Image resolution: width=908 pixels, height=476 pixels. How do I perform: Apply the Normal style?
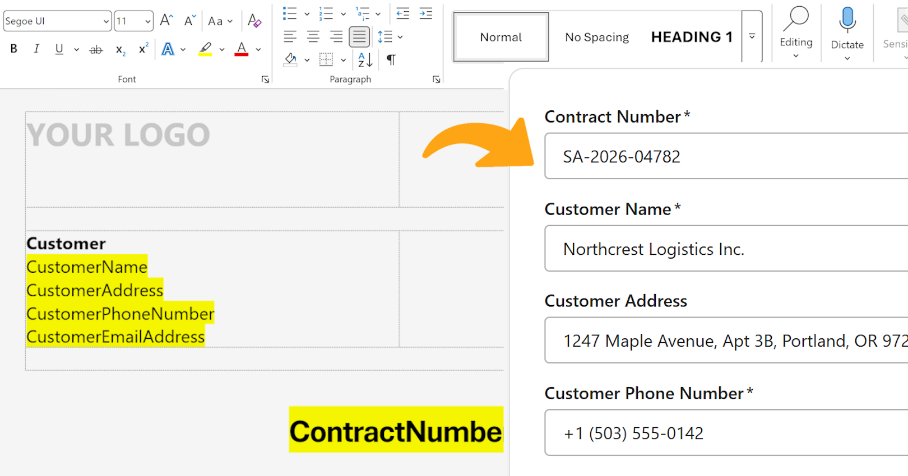click(501, 37)
